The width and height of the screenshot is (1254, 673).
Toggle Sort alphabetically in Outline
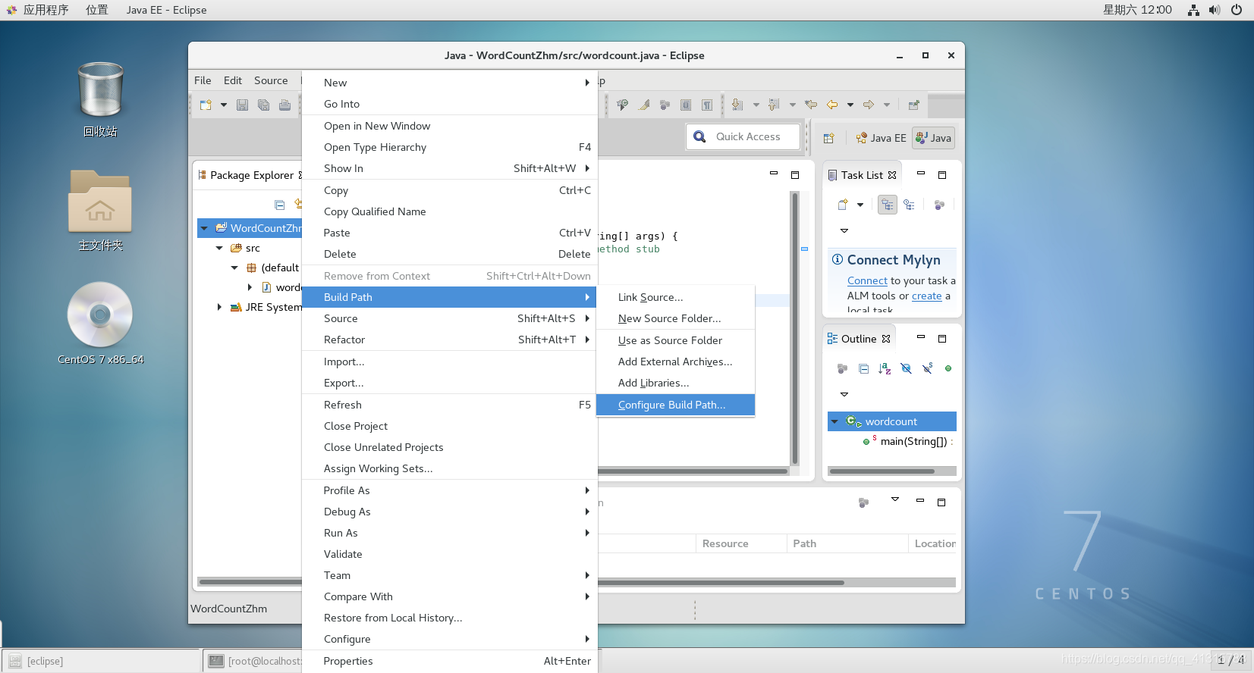885,368
